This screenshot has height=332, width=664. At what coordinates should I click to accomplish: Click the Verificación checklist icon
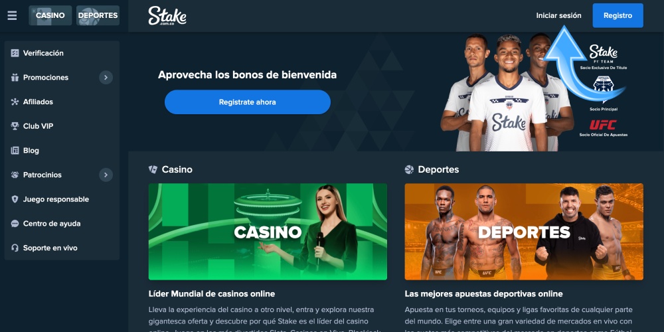[x=15, y=53]
